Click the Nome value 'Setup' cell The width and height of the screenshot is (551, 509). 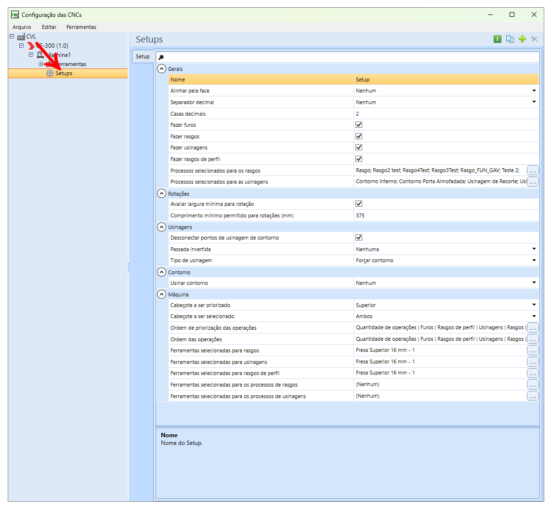click(x=446, y=80)
